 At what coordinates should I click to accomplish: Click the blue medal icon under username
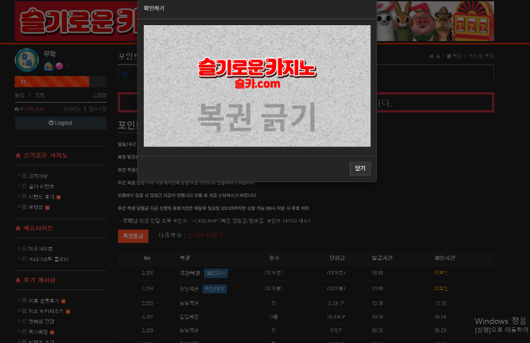[48, 66]
